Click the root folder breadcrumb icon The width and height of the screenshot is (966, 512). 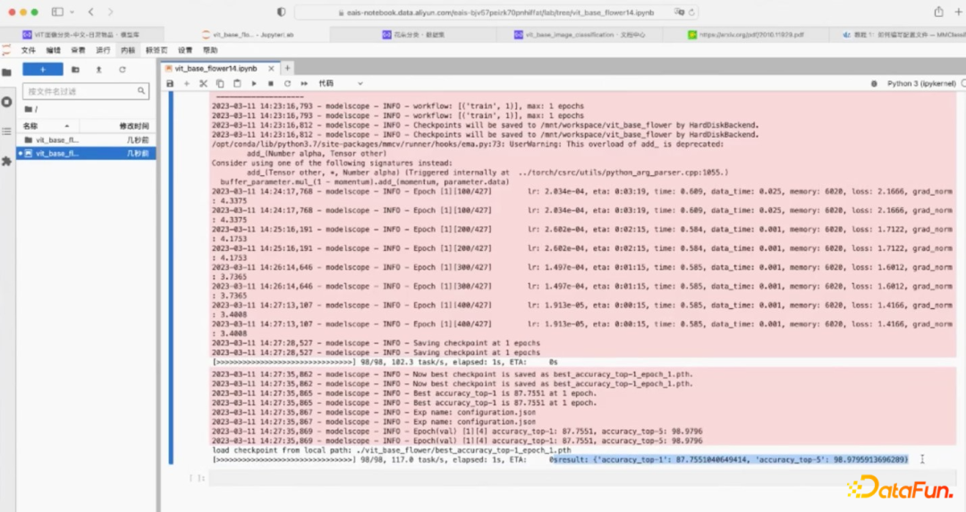point(29,109)
